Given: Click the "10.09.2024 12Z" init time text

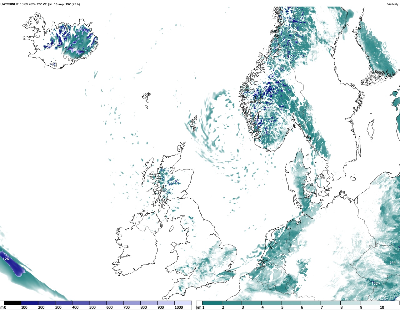Looking at the screenshot, I should tap(31, 4).
